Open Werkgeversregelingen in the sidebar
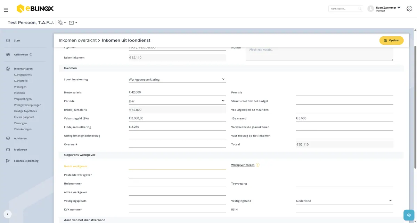The width and height of the screenshot is (417, 223). [x=28, y=105]
